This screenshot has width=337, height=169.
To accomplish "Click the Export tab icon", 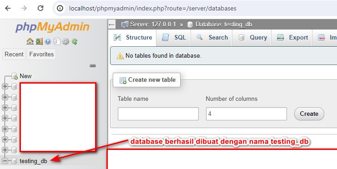I will coord(281,37).
